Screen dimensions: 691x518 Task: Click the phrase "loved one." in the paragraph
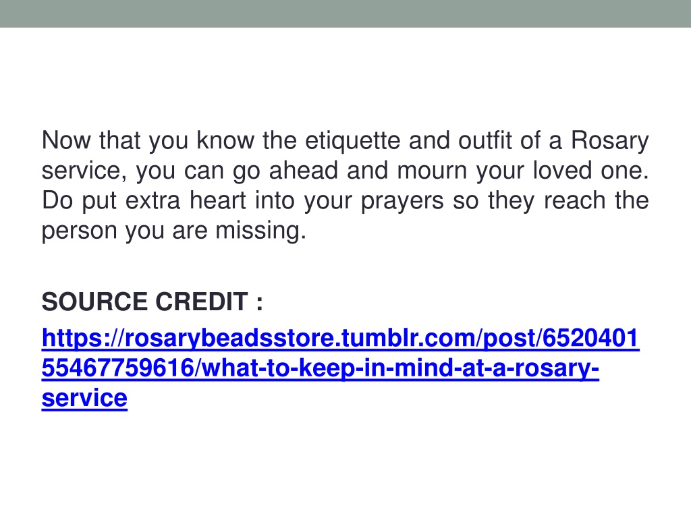click(591, 171)
